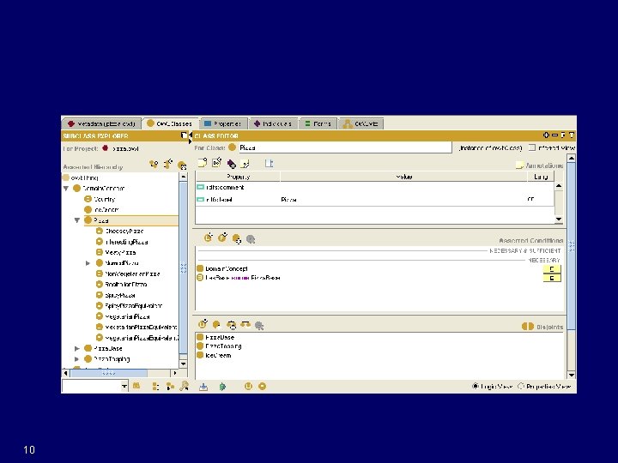Click the add disjoint class icon

click(216, 325)
